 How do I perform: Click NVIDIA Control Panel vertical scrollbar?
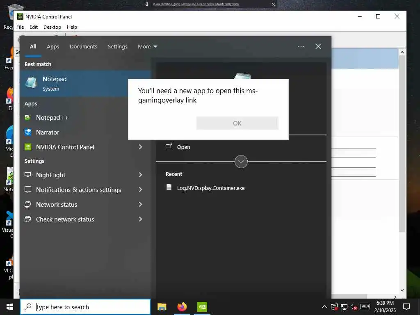coord(402,143)
